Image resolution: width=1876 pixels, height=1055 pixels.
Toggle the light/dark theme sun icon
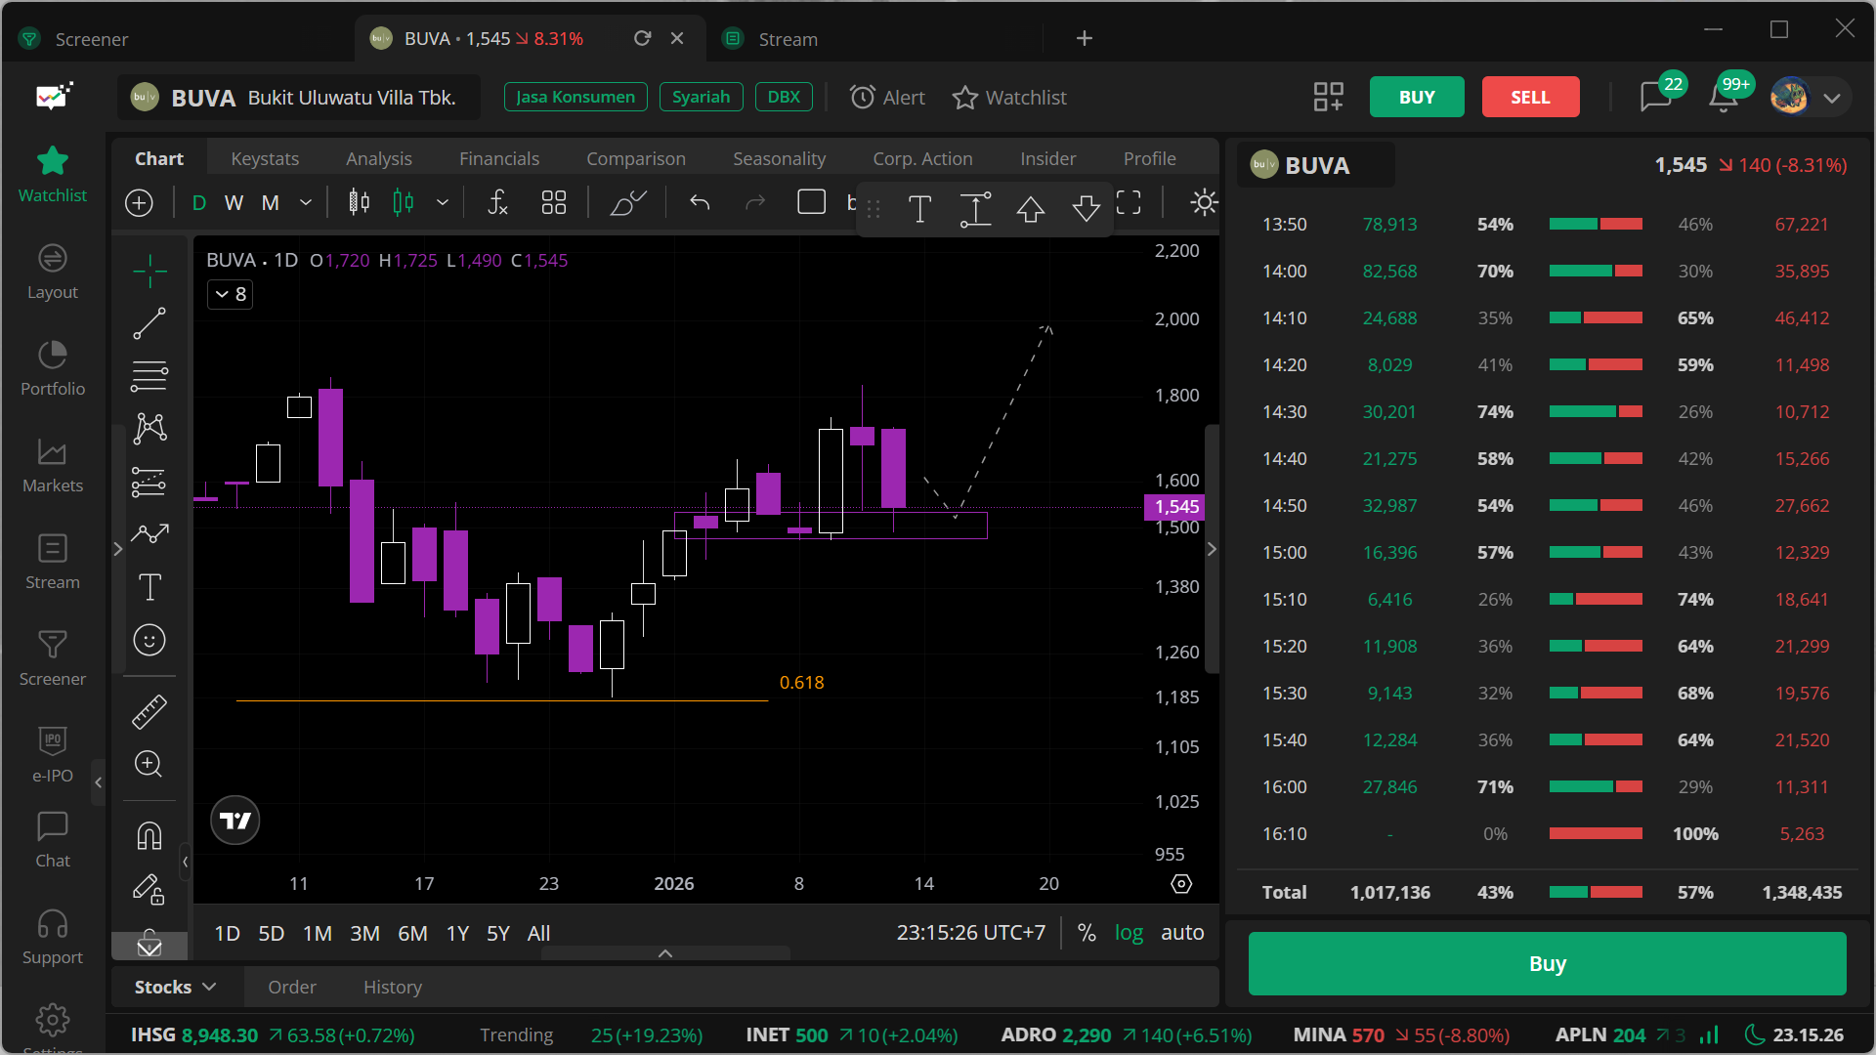pos(1204,202)
